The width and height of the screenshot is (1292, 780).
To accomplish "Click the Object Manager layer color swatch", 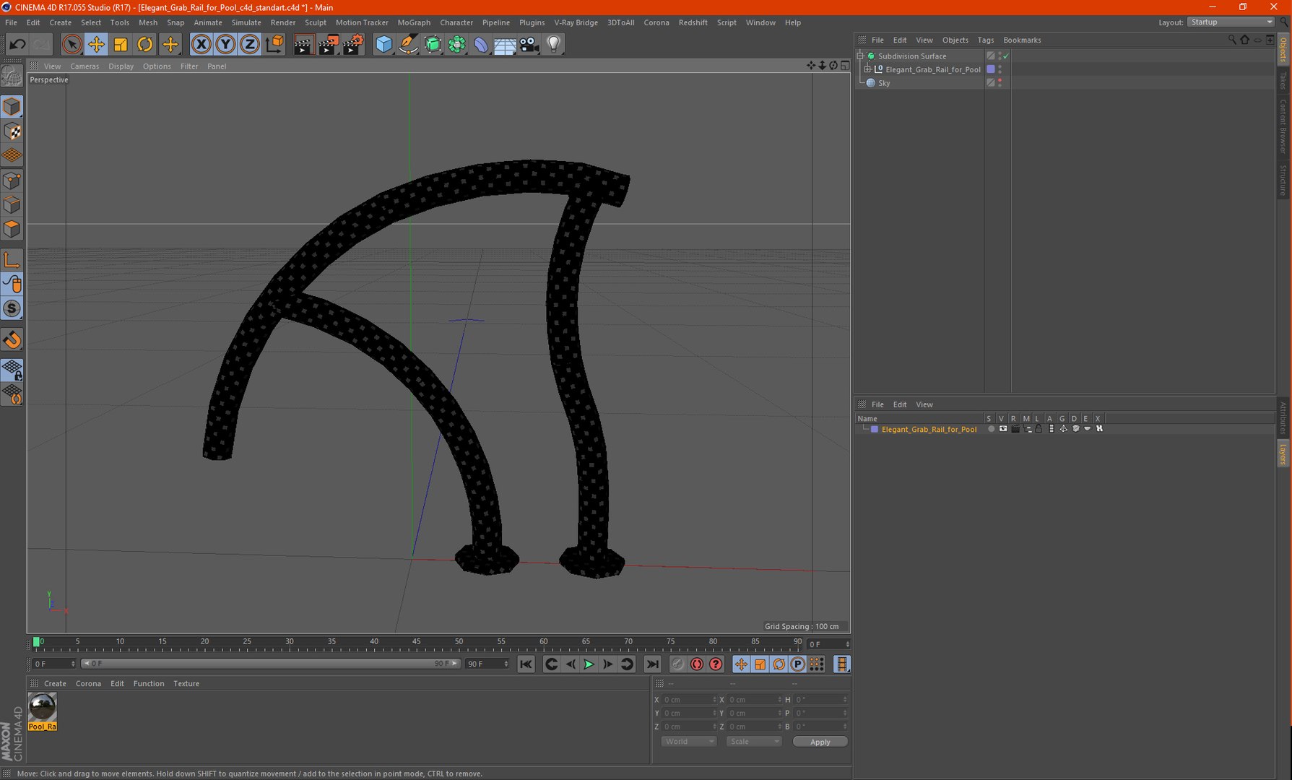I will (x=991, y=69).
